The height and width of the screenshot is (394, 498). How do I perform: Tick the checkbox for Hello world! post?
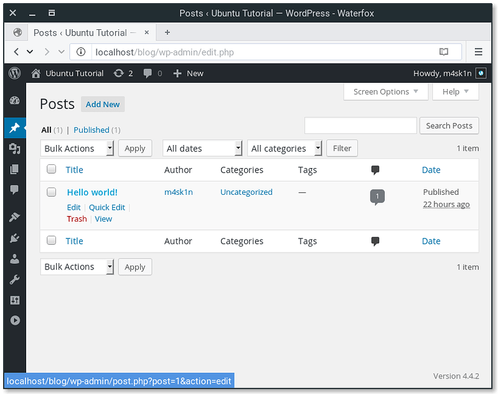[x=52, y=192]
